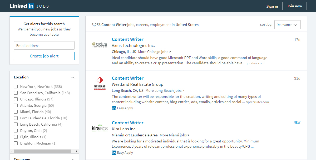Check the New York, New York location
Image resolution: width=316 pixels, height=160 pixels.
[x=16, y=87]
